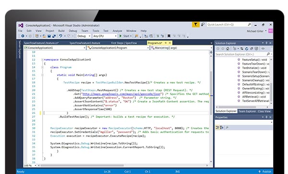The image size is (288, 174).
Task: Click the editor horizontal scrollbar
Action: click(82, 165)
